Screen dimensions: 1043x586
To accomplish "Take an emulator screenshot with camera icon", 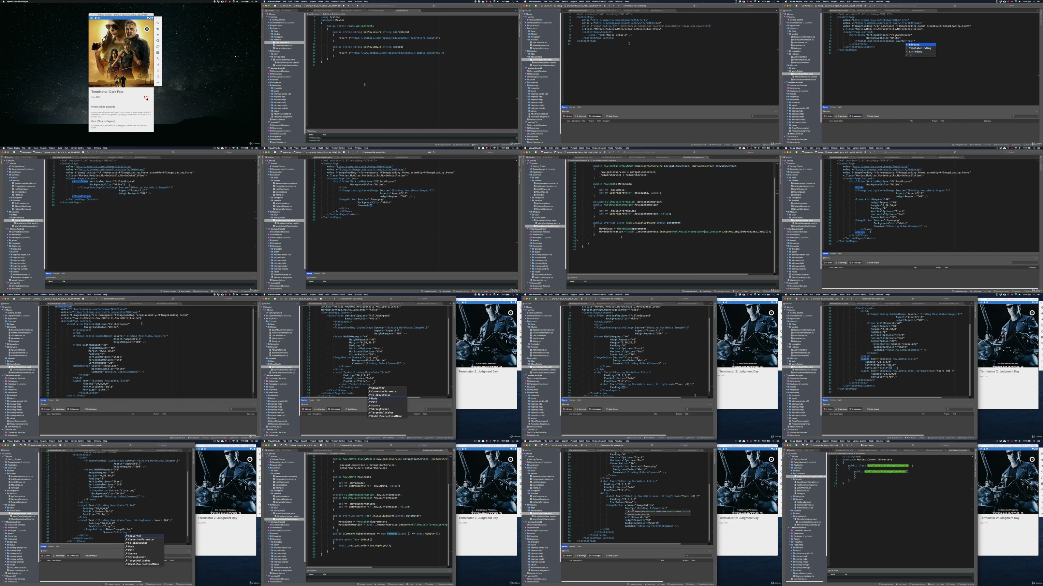I will coord(158,52).
